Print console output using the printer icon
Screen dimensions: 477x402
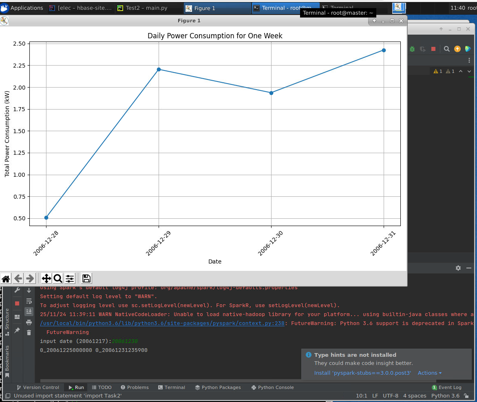coord(29,322)
